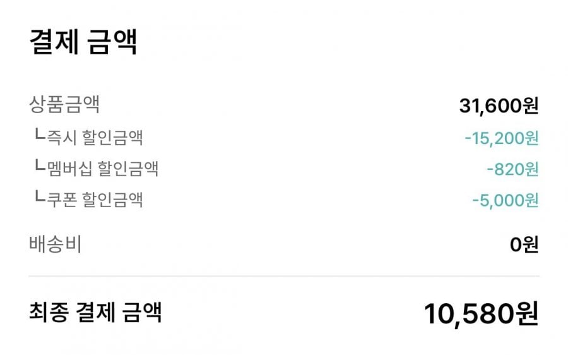
Task: Click the 결제 금액 heading
Action: click(83, 42)
